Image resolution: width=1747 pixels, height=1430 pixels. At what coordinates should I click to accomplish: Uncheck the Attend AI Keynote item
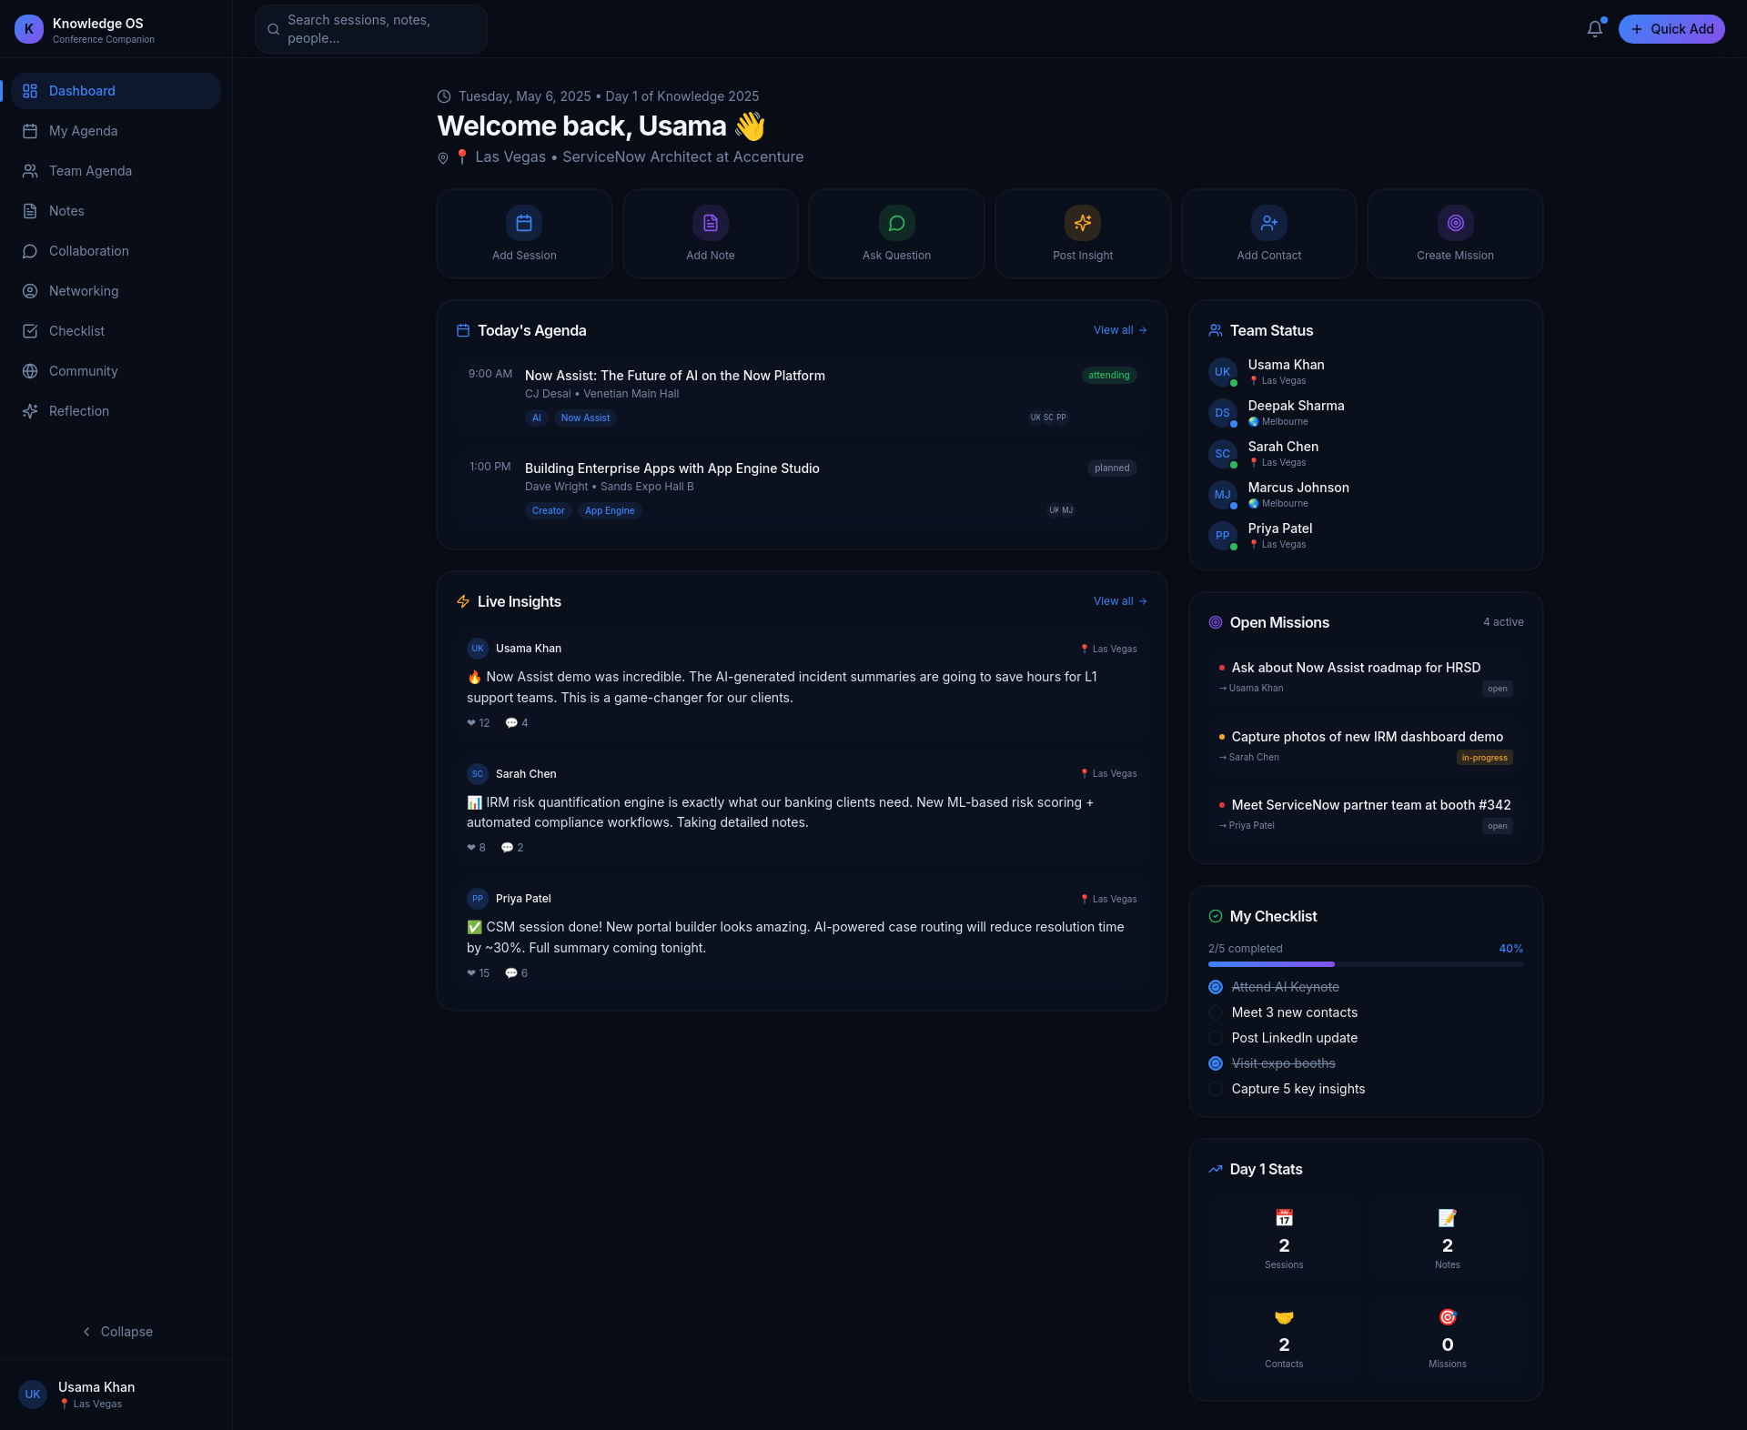point(1216,987)
